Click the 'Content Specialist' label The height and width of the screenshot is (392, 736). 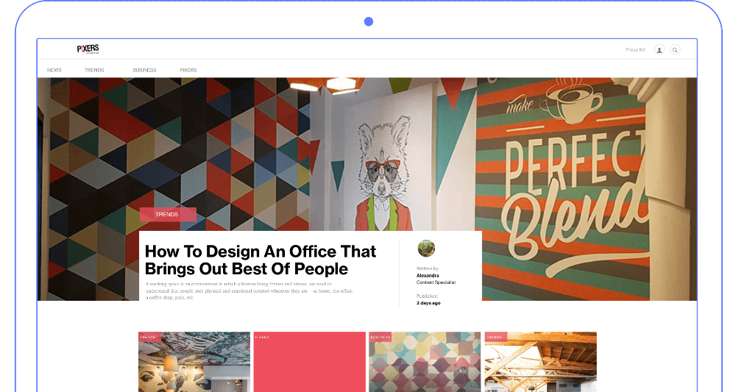[436, 282]
